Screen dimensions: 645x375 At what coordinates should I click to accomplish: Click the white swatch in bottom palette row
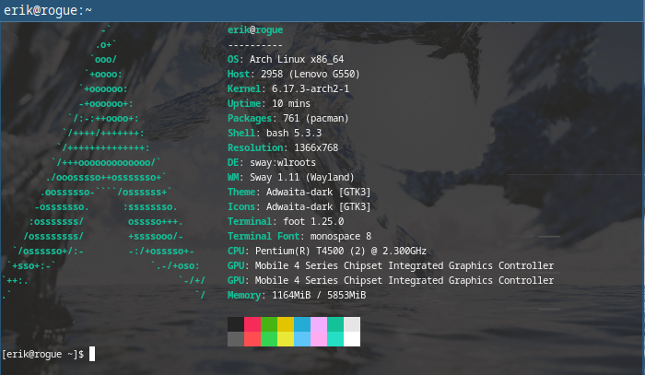352,339
